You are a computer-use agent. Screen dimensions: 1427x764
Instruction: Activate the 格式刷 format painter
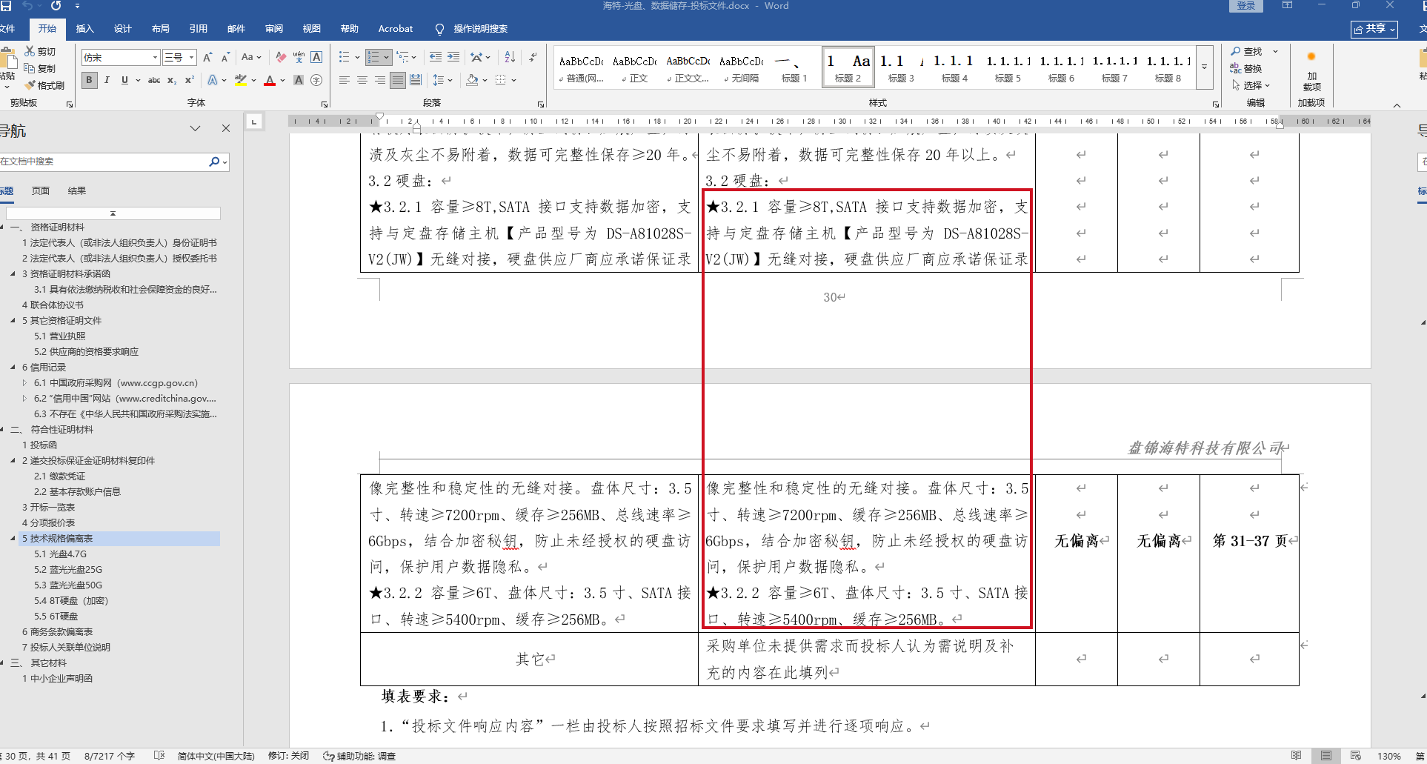click(x=44, y=85)
